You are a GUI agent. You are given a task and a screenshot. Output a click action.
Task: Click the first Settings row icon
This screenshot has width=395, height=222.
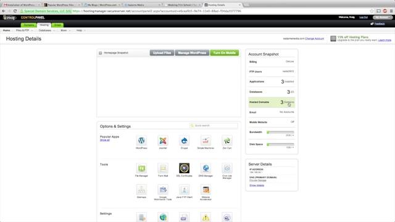(141, 217)
